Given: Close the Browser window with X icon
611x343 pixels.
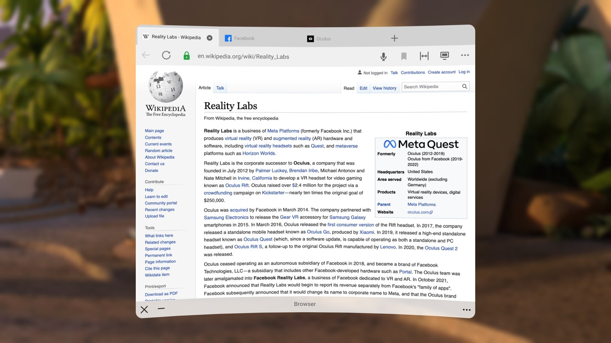Looking at the screenshot, I should coord(144,310).
